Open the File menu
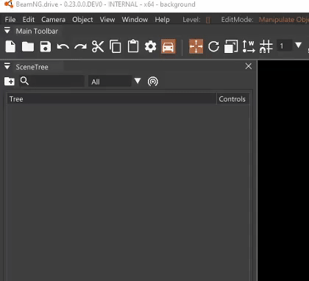 10,20
